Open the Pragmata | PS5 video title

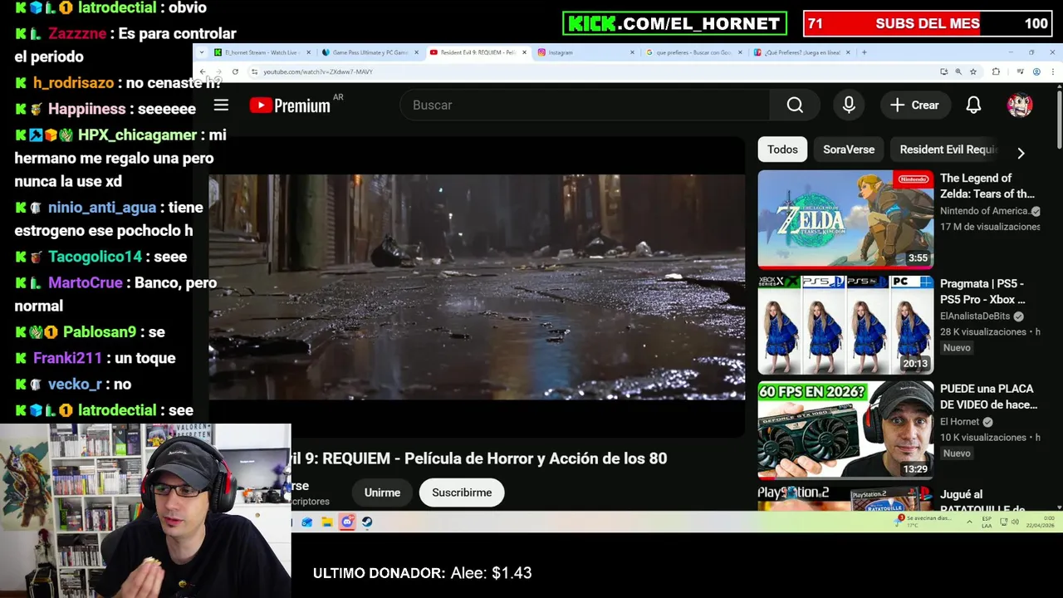tap(983, 292)
